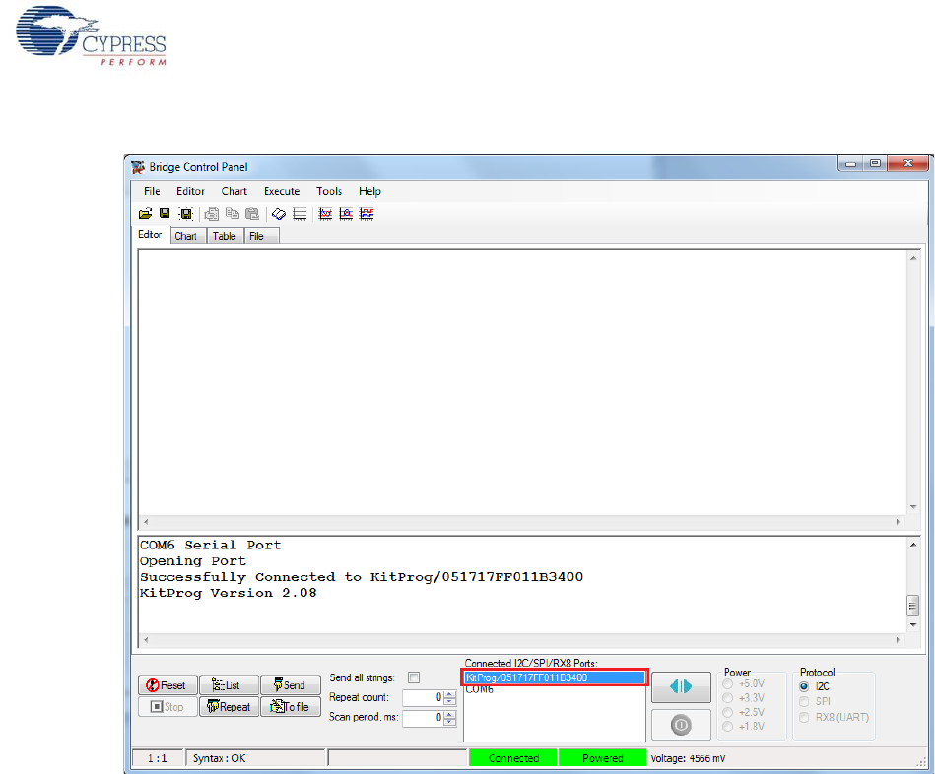Click the grayed Stop button
This screenshot has height=774, width=935.
pos(167,707)
